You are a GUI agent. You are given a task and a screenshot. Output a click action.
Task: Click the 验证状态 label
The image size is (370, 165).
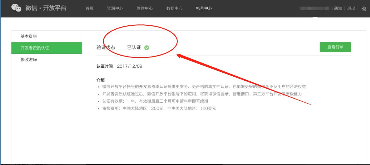pos(106,48)
